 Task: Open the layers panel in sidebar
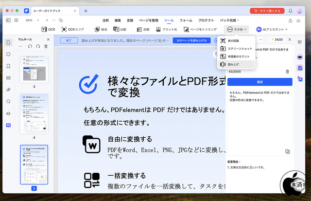pos(8,113)
